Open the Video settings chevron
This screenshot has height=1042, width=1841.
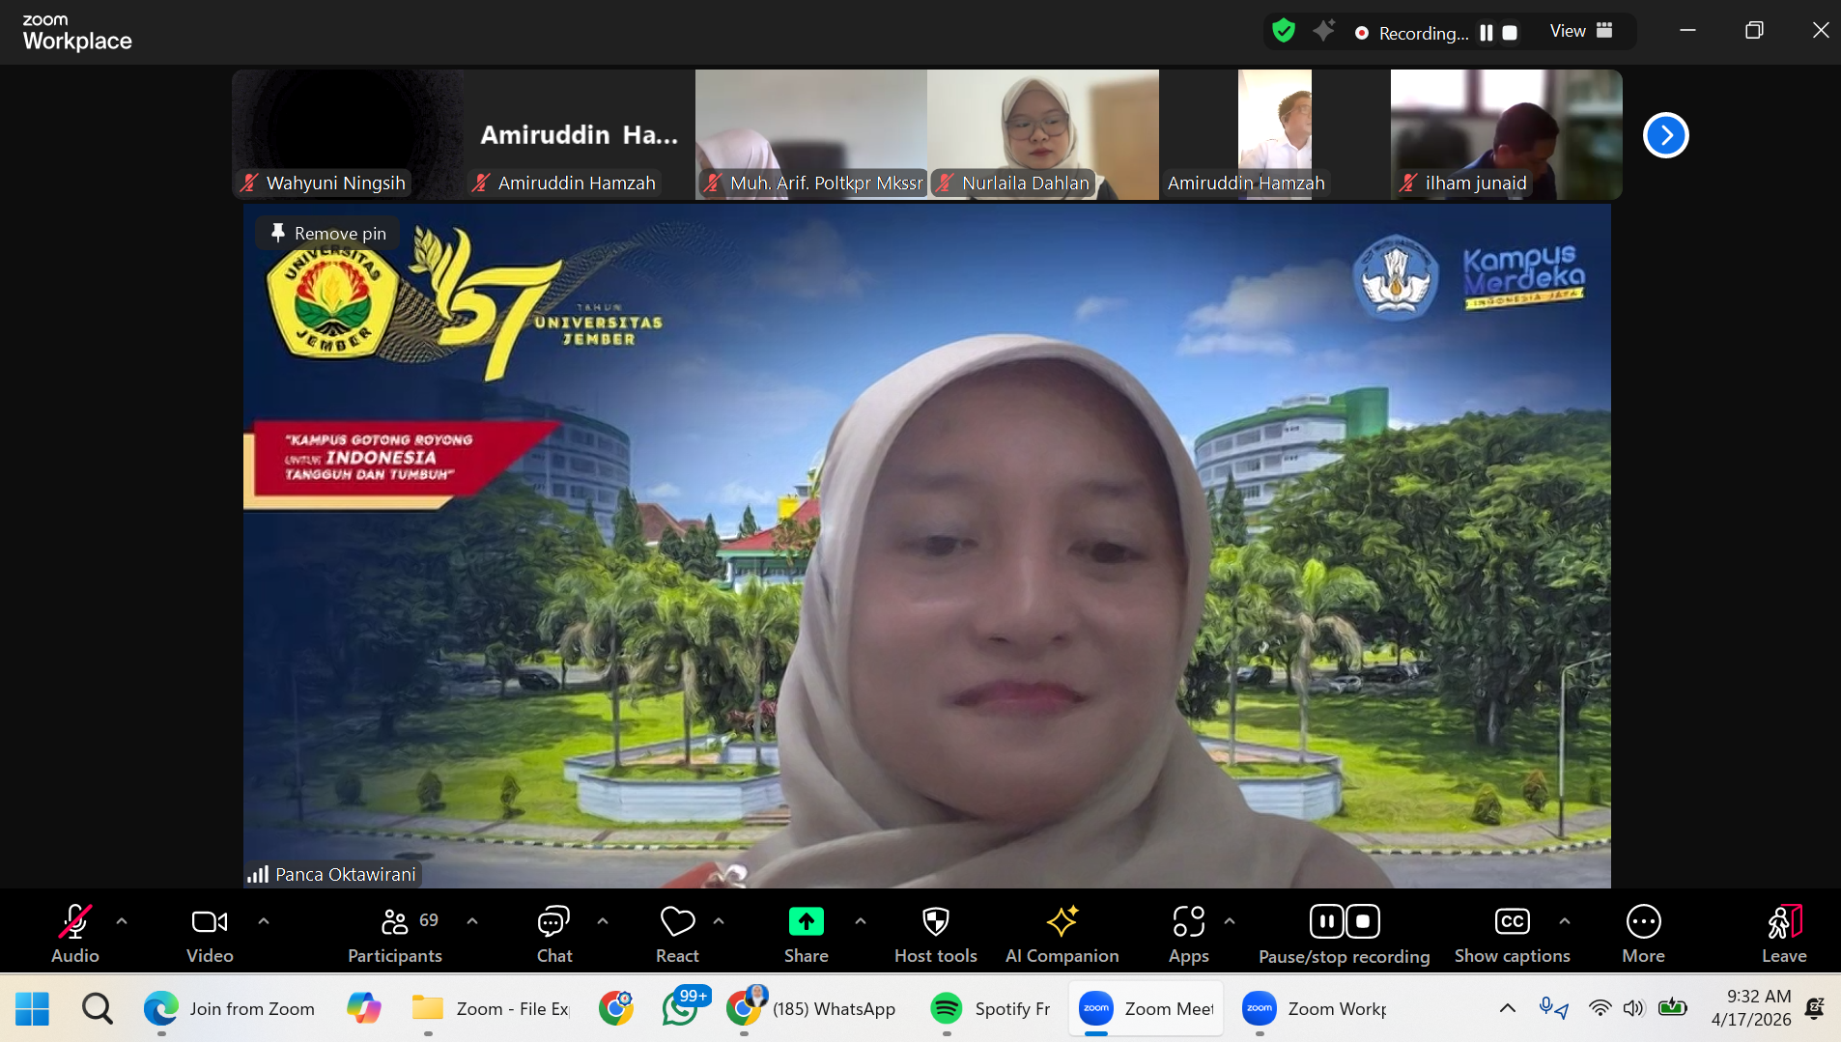click(265, 920)
